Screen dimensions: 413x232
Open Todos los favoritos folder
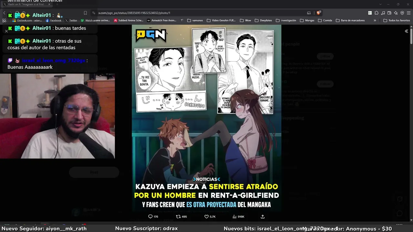(397, 20)
